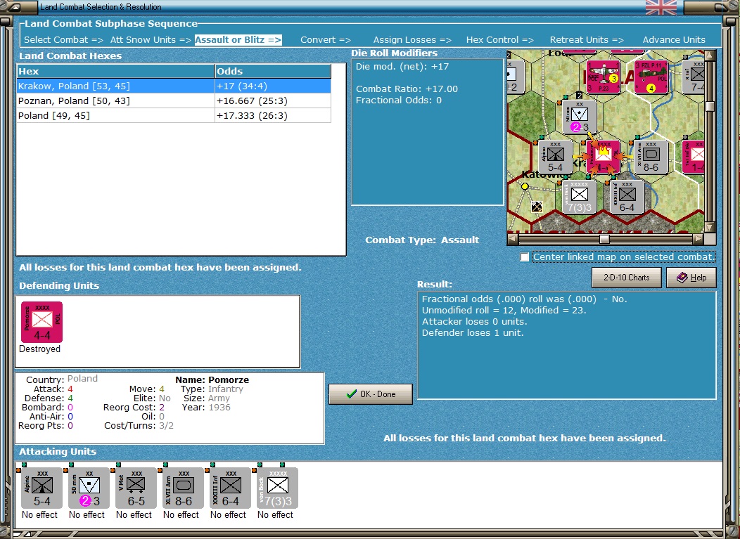
Task: Click 'Unmodified roll = 12, Modified = 23.' line
Action: coord(504,311)
